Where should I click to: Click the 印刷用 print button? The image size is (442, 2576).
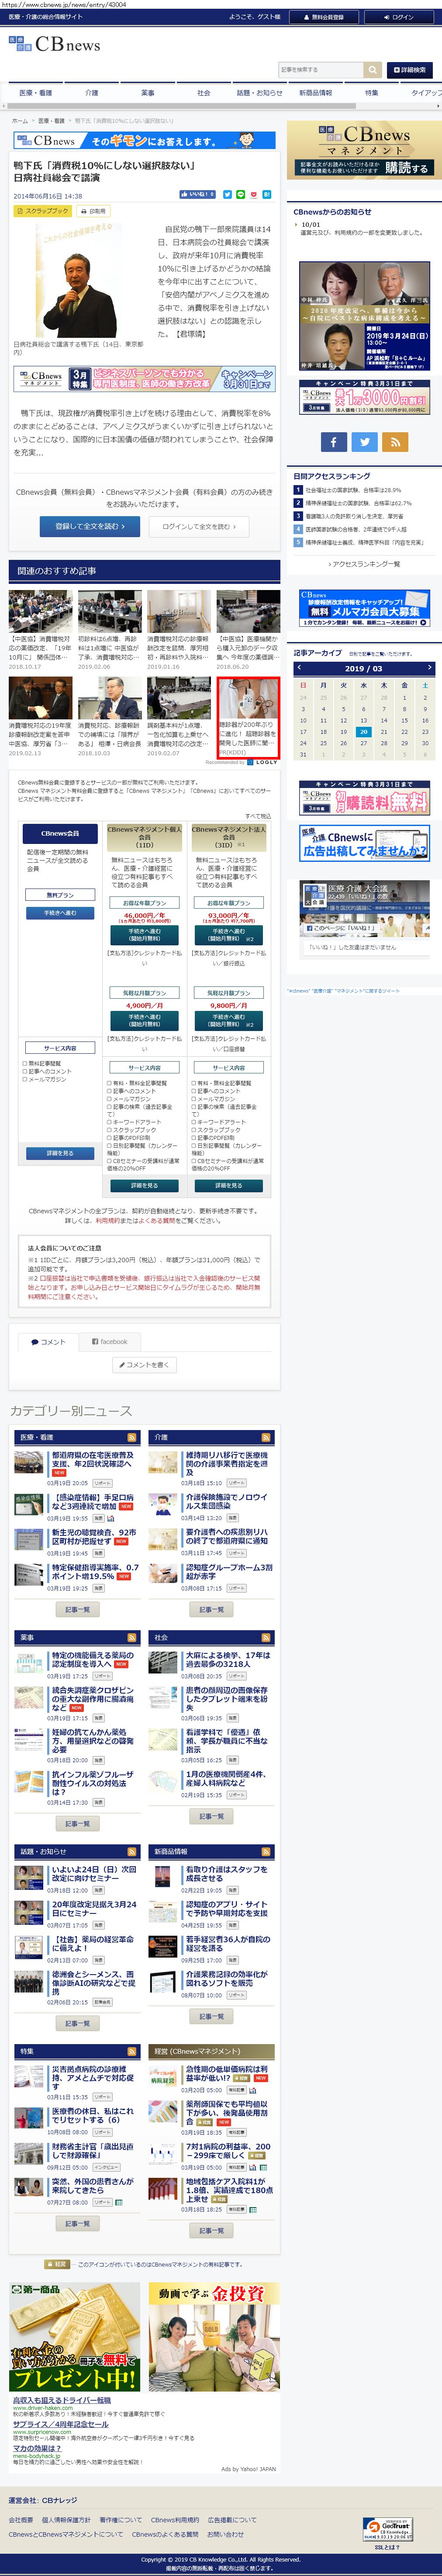pyautogui.click(x=93, y=212)
